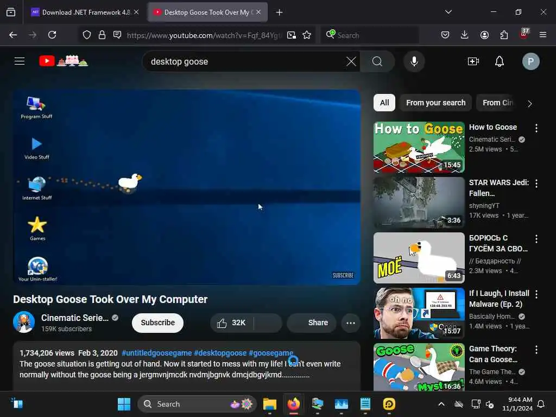Open Cinematic Series channel name
556x417 pixels.
75,318
